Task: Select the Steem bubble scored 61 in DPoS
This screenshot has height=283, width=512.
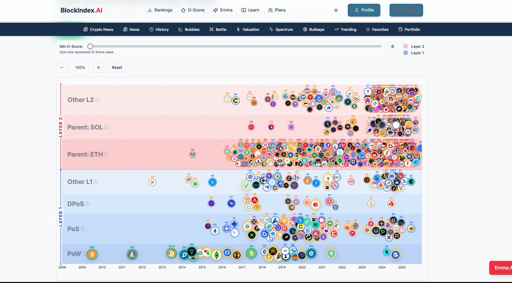Action: [231, 203]
